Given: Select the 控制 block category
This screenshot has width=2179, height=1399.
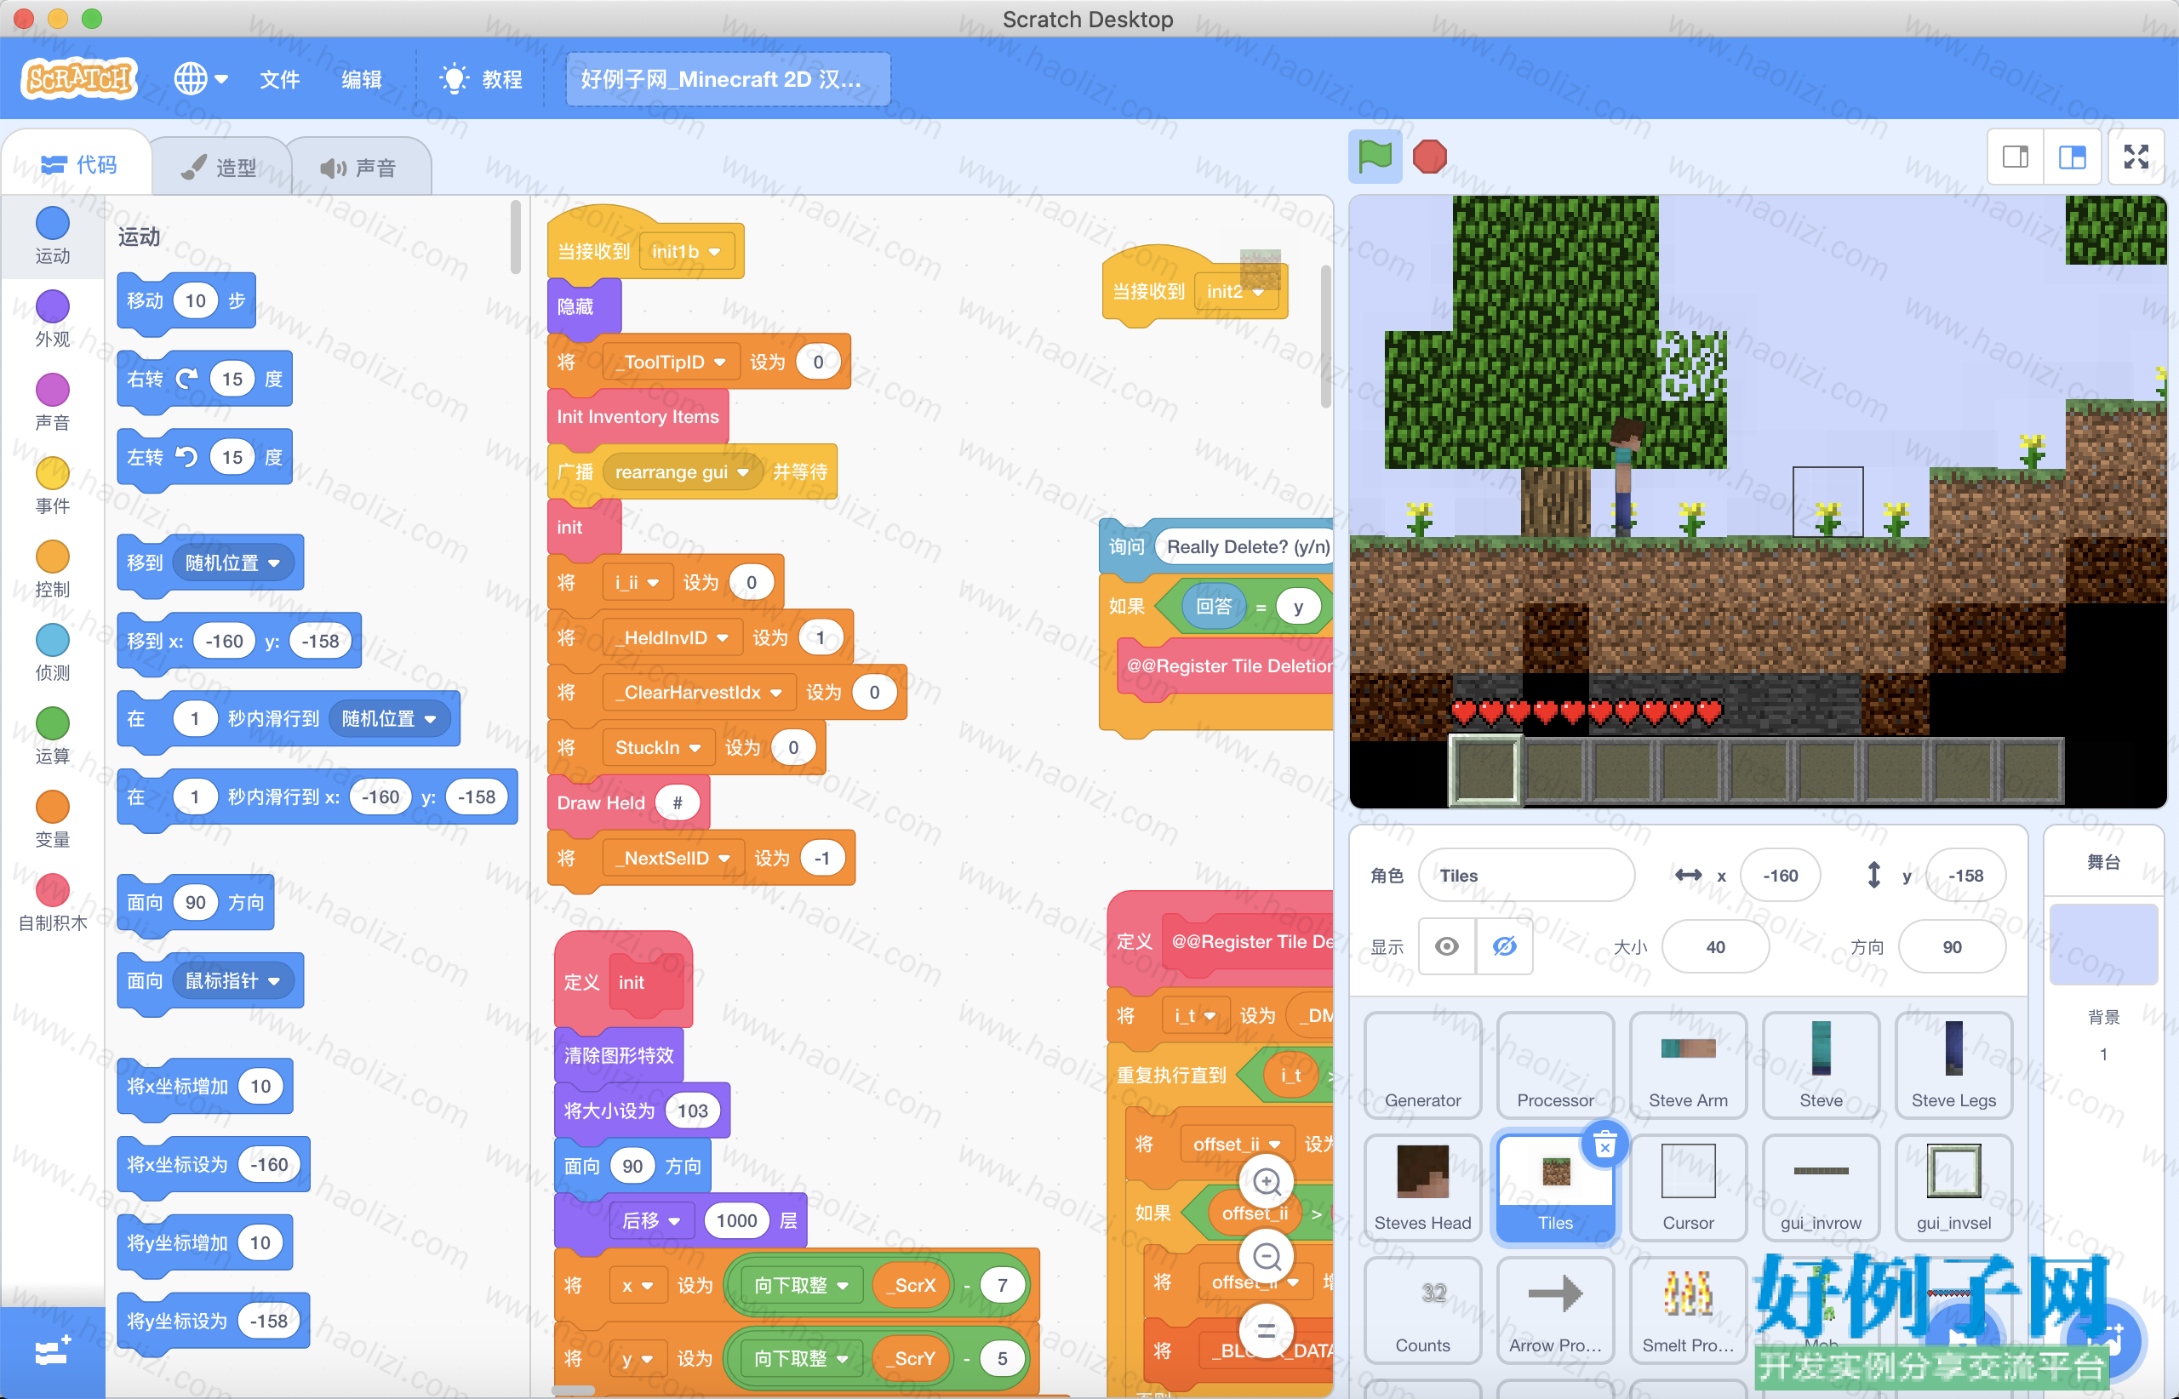Looking at the screenshot, I should pos(52,569).
